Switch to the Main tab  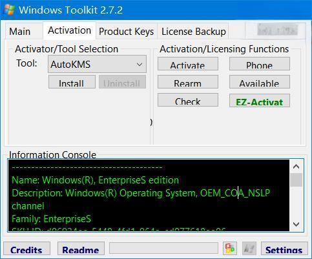pos(19,32)
